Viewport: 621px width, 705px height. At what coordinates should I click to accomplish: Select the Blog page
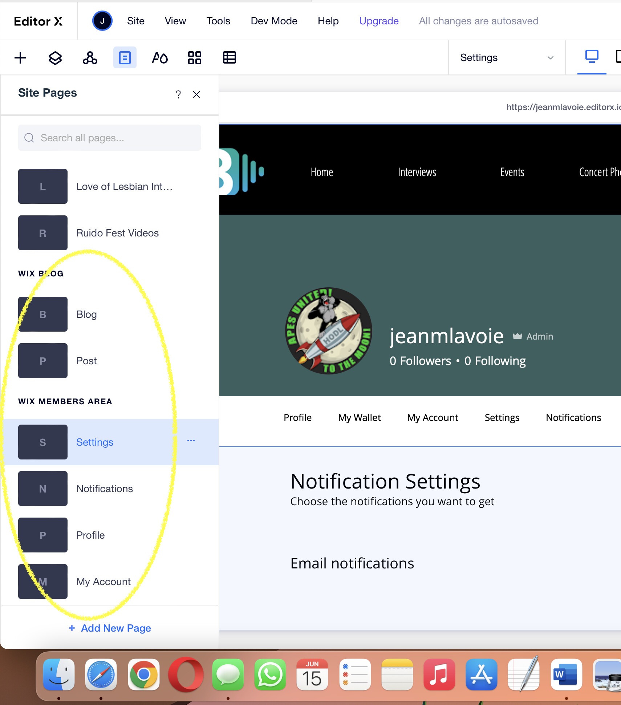tap(110, 314)
